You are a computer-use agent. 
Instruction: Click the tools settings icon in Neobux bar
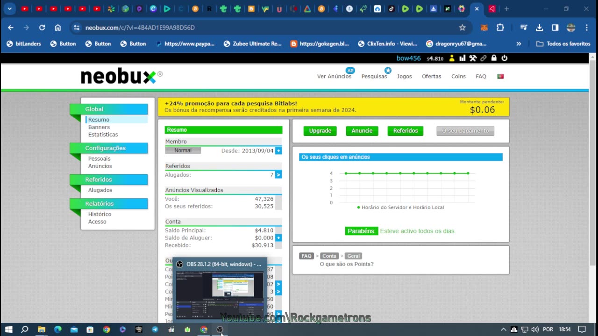point(473,58)
